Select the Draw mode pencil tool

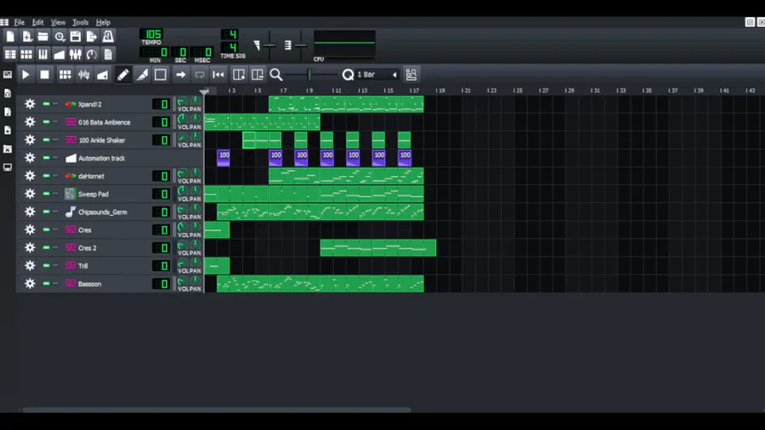point(123,75)
